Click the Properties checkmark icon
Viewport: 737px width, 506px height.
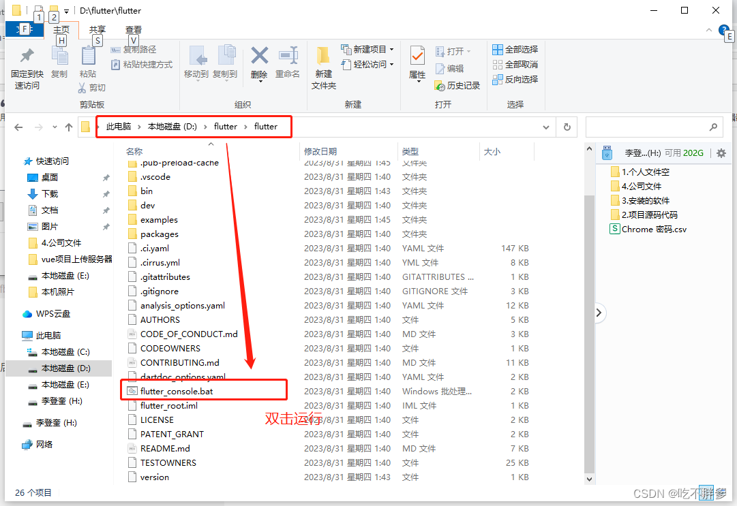(417, 57)
